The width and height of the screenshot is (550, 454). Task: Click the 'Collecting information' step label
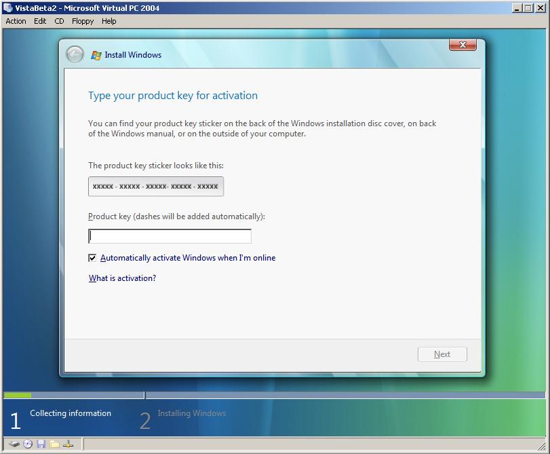coord(71,413)
